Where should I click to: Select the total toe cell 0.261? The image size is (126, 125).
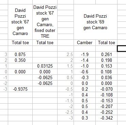coord(106,54)
